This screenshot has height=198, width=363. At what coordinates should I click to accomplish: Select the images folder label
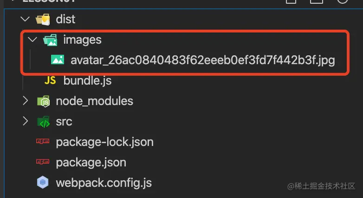point(82,40)
